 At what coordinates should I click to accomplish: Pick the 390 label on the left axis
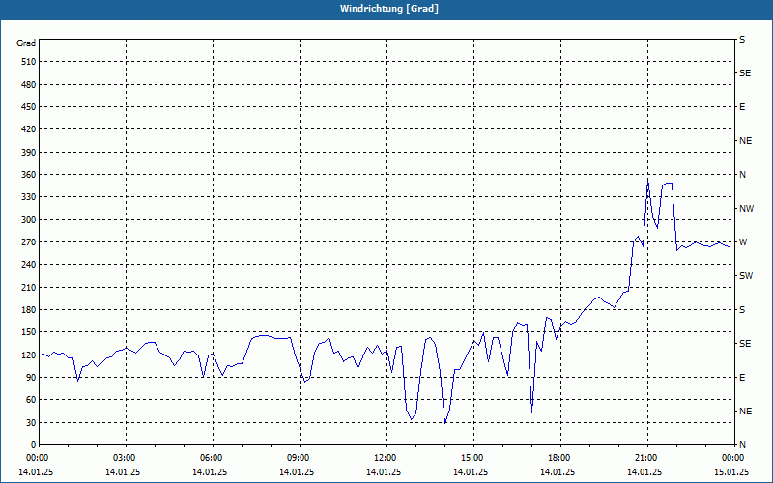click(29, 153)
